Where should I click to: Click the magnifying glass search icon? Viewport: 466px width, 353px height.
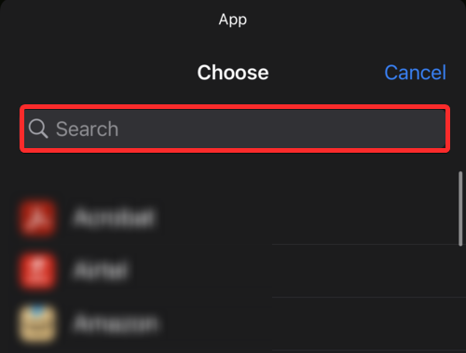point(38,129)
